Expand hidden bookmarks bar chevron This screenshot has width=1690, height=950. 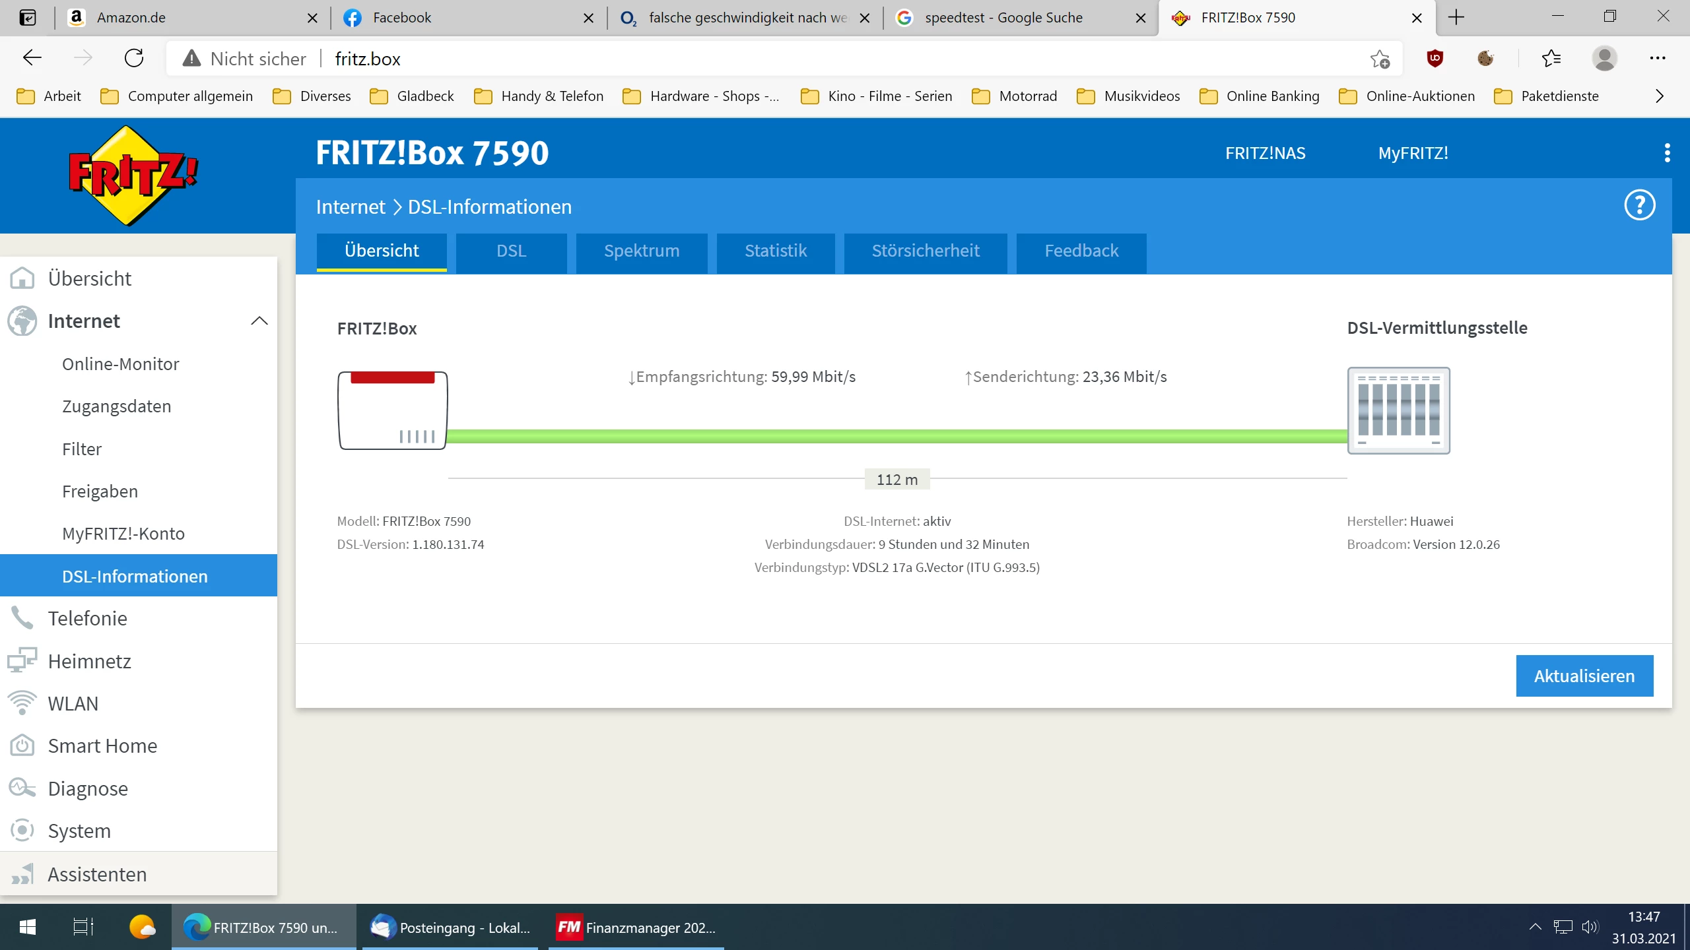point(1659,96)
